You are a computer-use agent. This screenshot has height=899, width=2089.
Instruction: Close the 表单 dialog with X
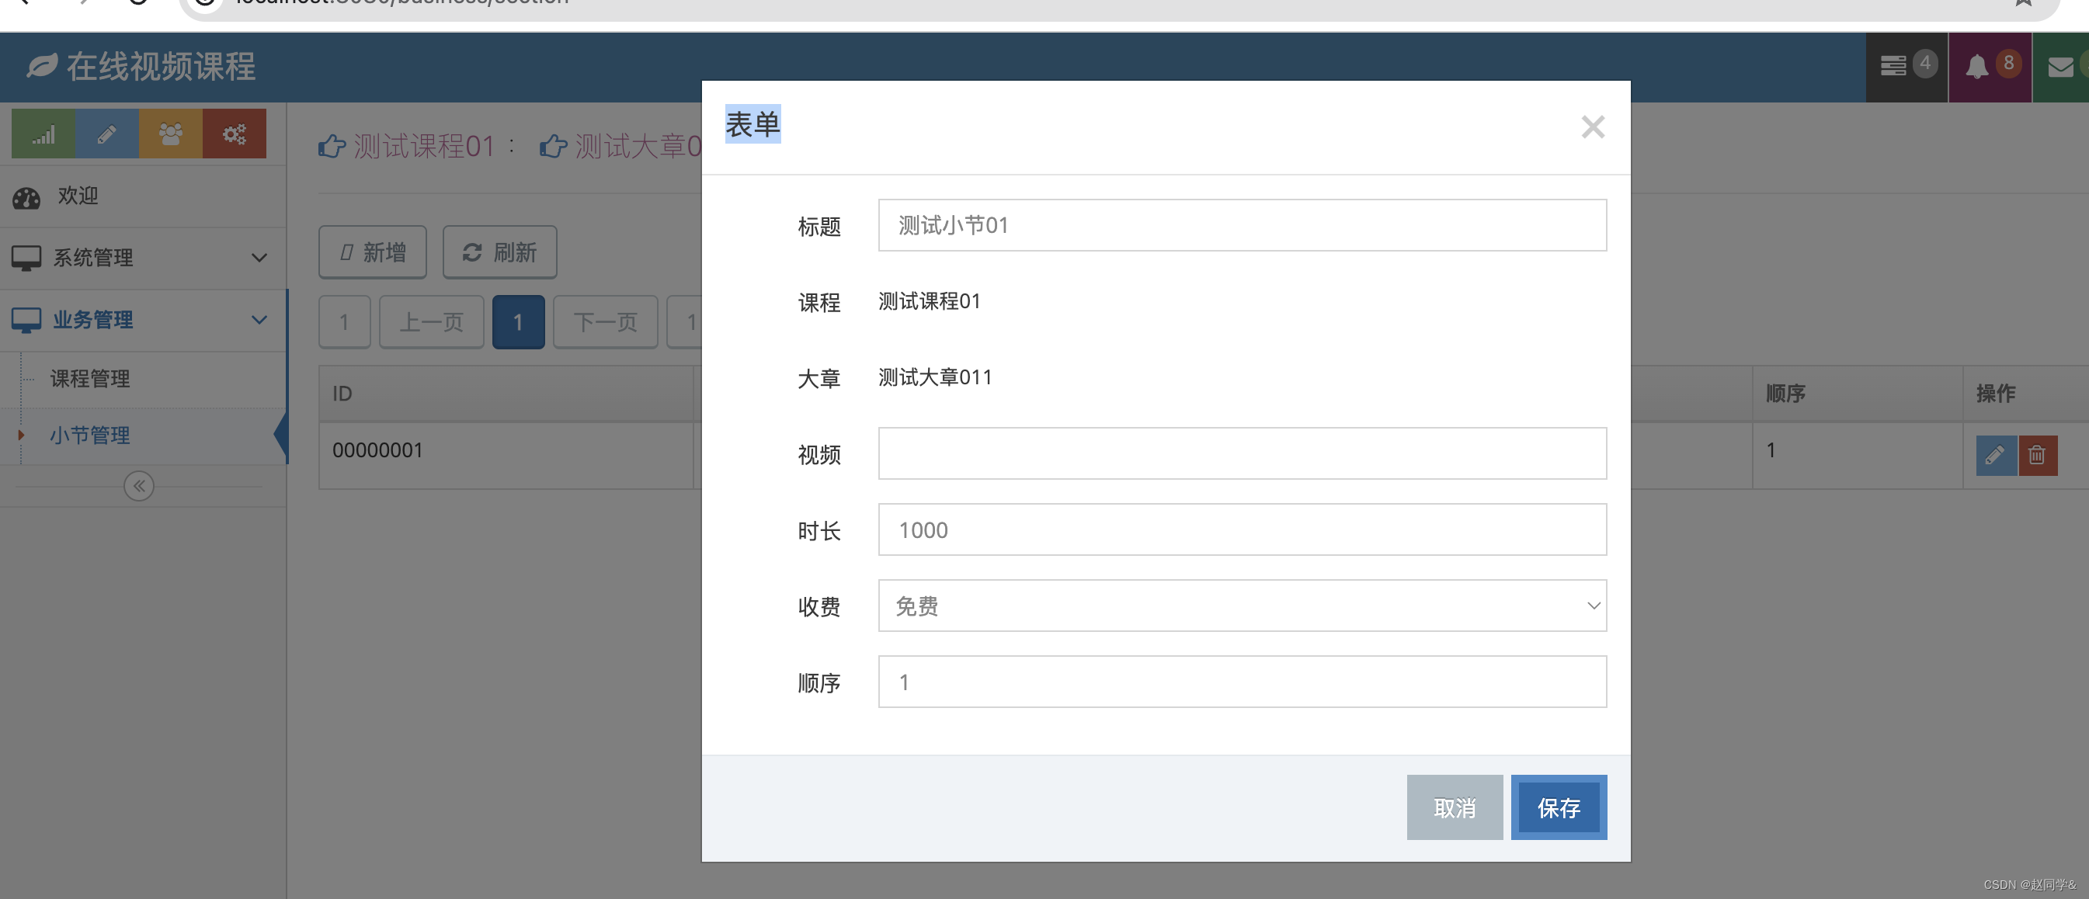1592,127
